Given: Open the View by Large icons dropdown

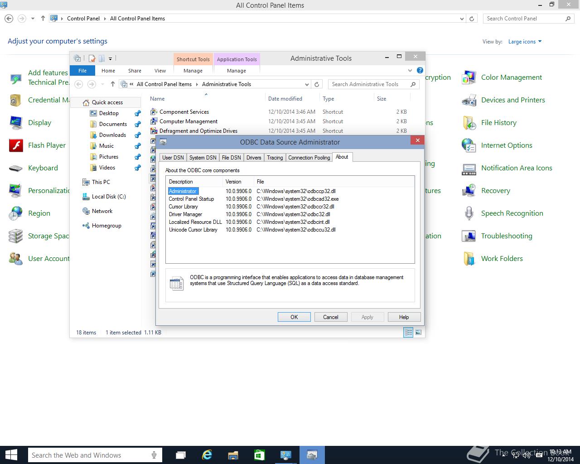Looking at the screenshot, I should click(525, 42).
